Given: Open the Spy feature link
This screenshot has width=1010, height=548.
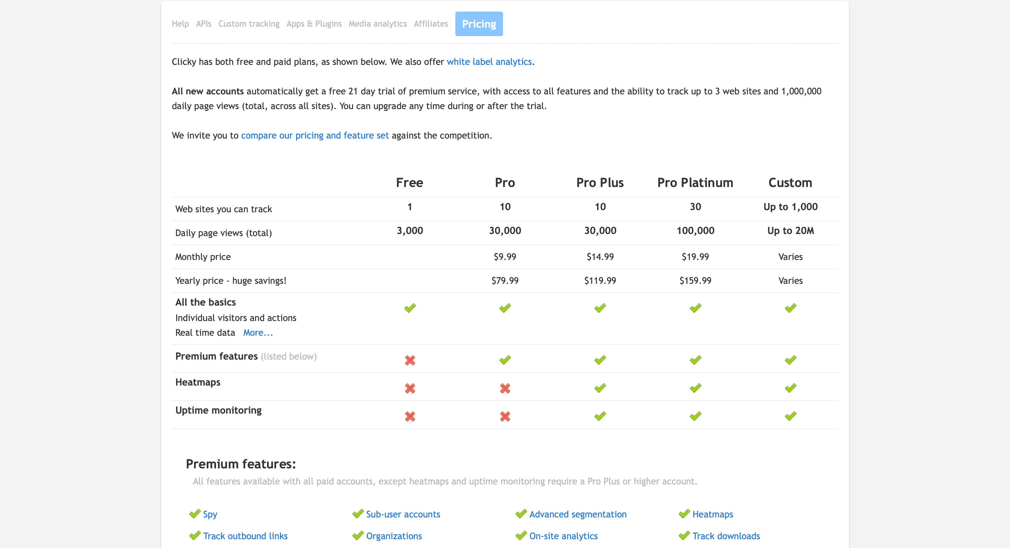Looking at the screenshot, I should (210, 514).
